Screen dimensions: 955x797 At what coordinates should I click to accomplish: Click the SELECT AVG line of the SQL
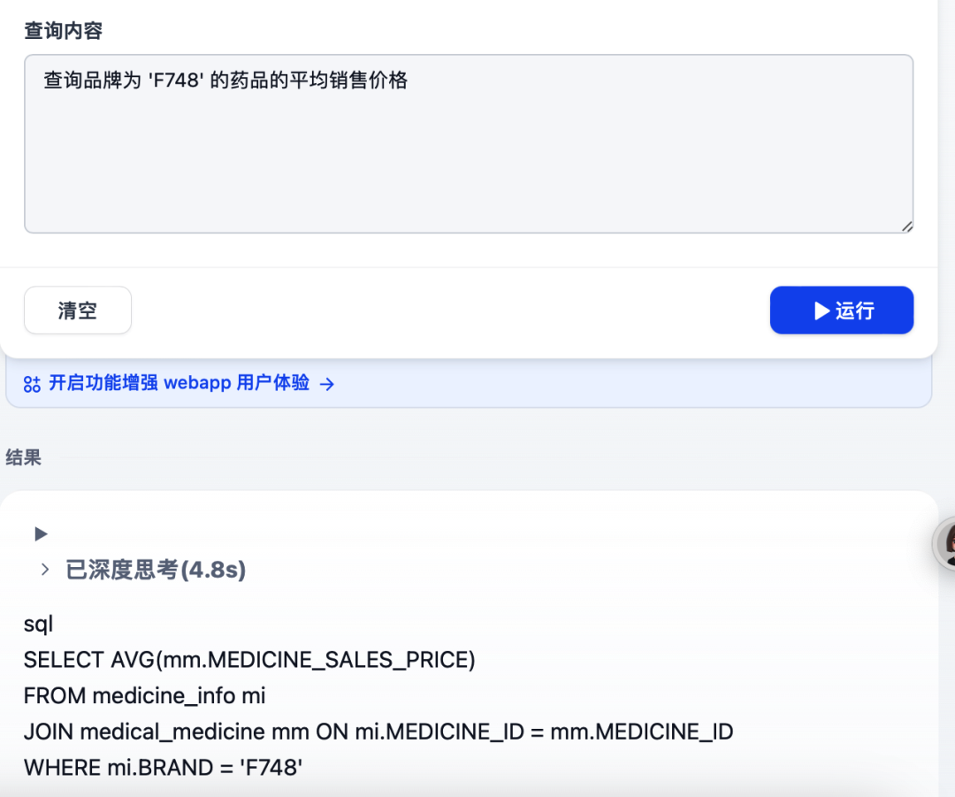(x=249, y=659)
